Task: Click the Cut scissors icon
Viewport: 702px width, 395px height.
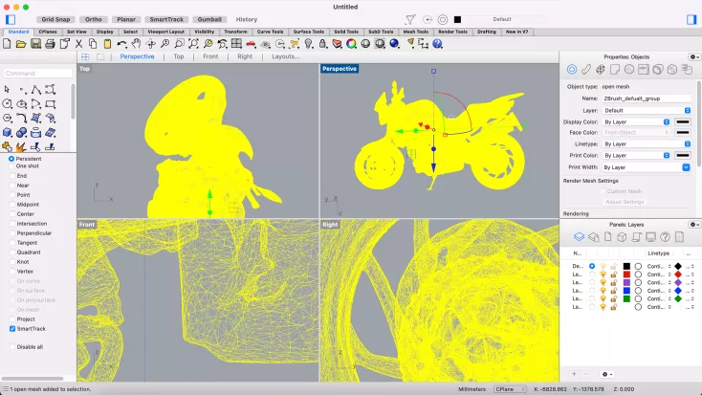Action: point(78,42)
